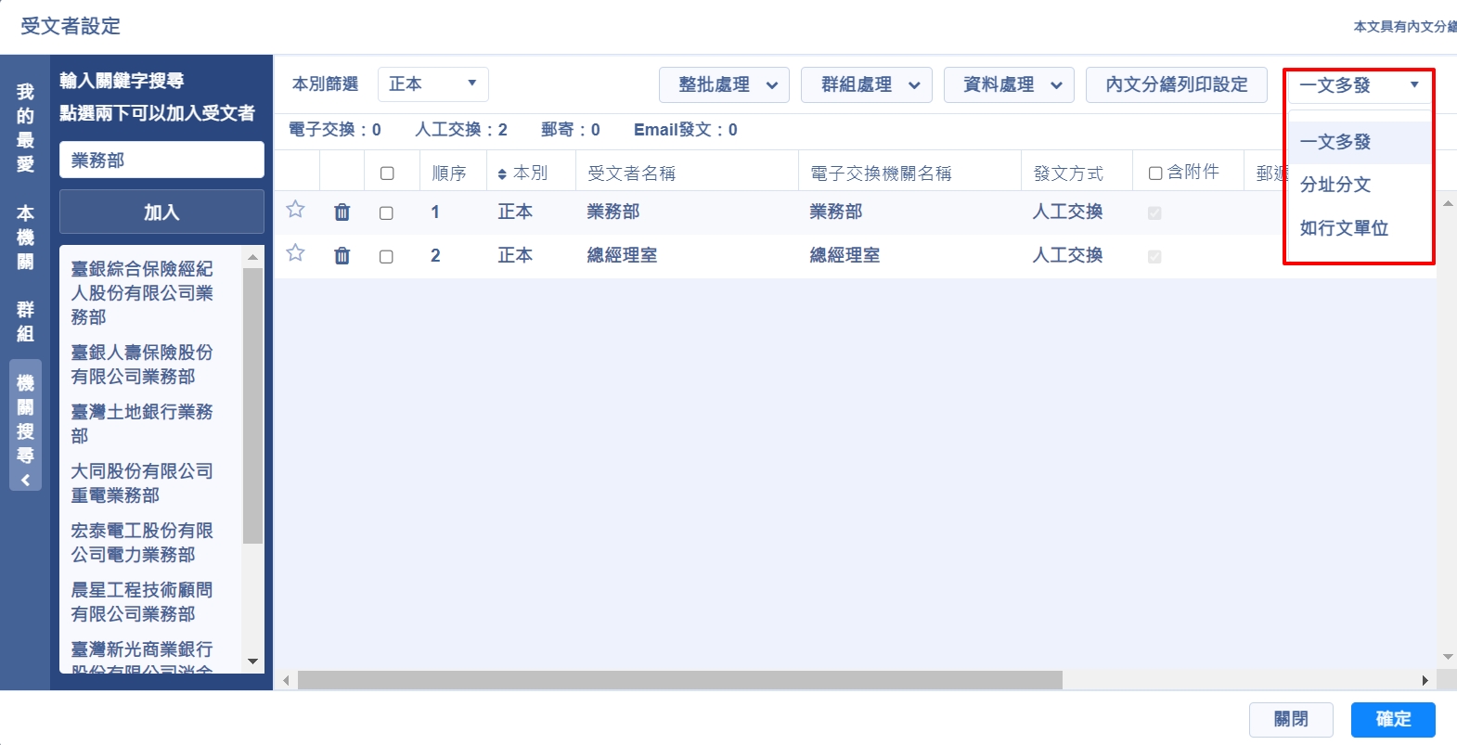1457x745 pixels.
Task: Delete the 總經理室 recipient with trash icon
Action: pyautogui.click(x=342, y=256)
